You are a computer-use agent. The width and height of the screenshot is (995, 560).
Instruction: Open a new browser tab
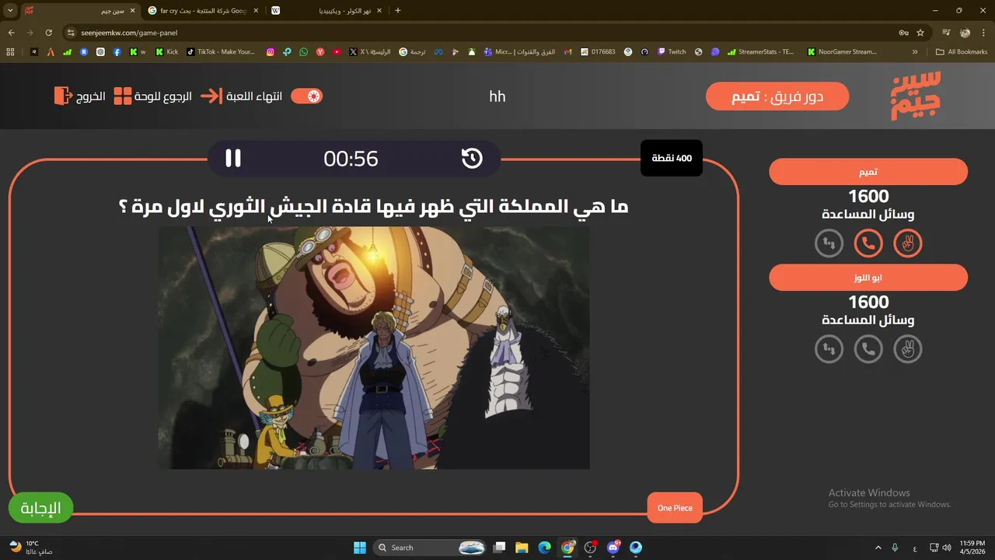click(x=398, y=11)
